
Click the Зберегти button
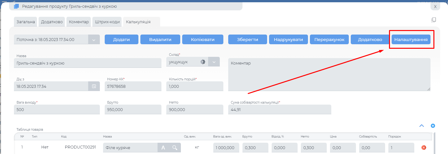tap(247, 40)
